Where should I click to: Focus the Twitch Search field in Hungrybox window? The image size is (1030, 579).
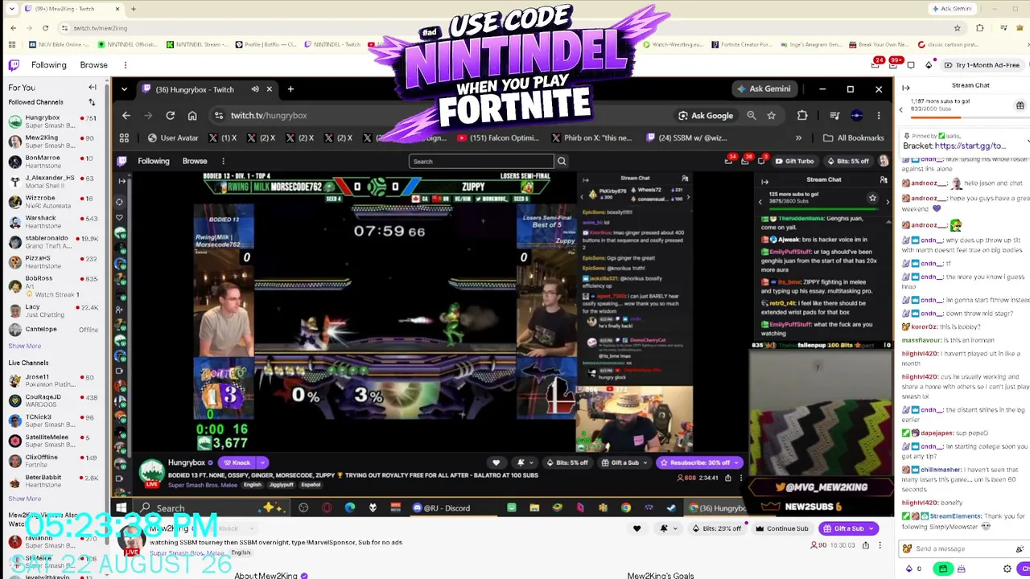click(481, 161)
